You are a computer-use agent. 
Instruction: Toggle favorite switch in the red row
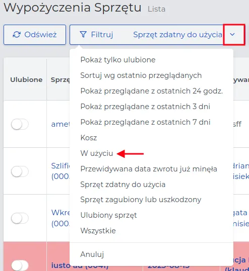[20, 265]
